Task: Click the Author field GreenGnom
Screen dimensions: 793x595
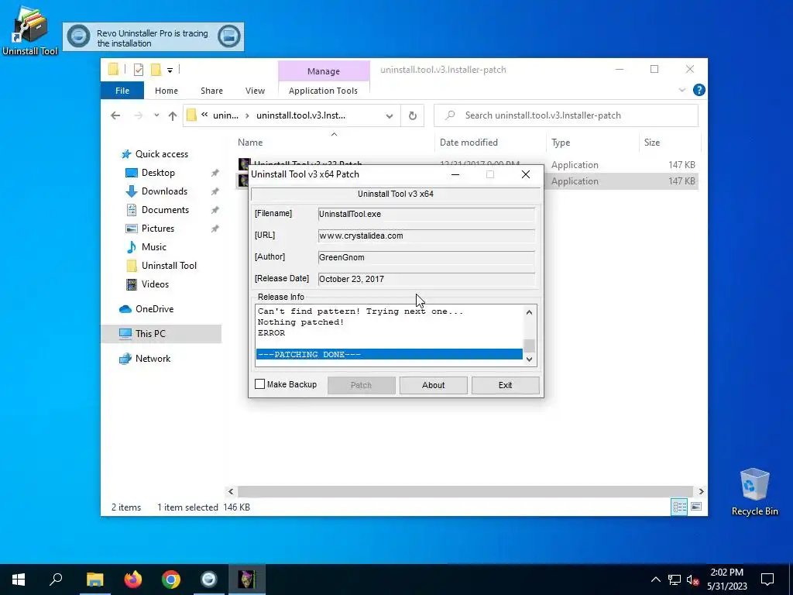Action: coord(426,257)
